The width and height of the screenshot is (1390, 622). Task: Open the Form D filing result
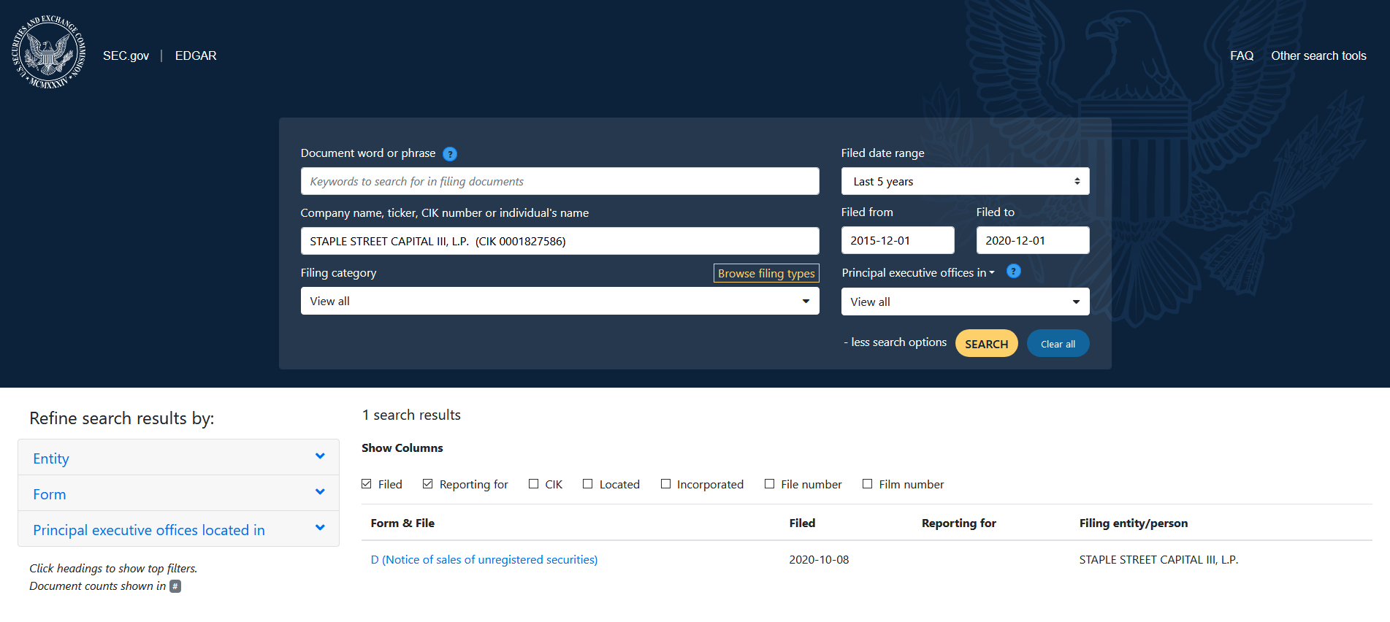pos(484,559)
